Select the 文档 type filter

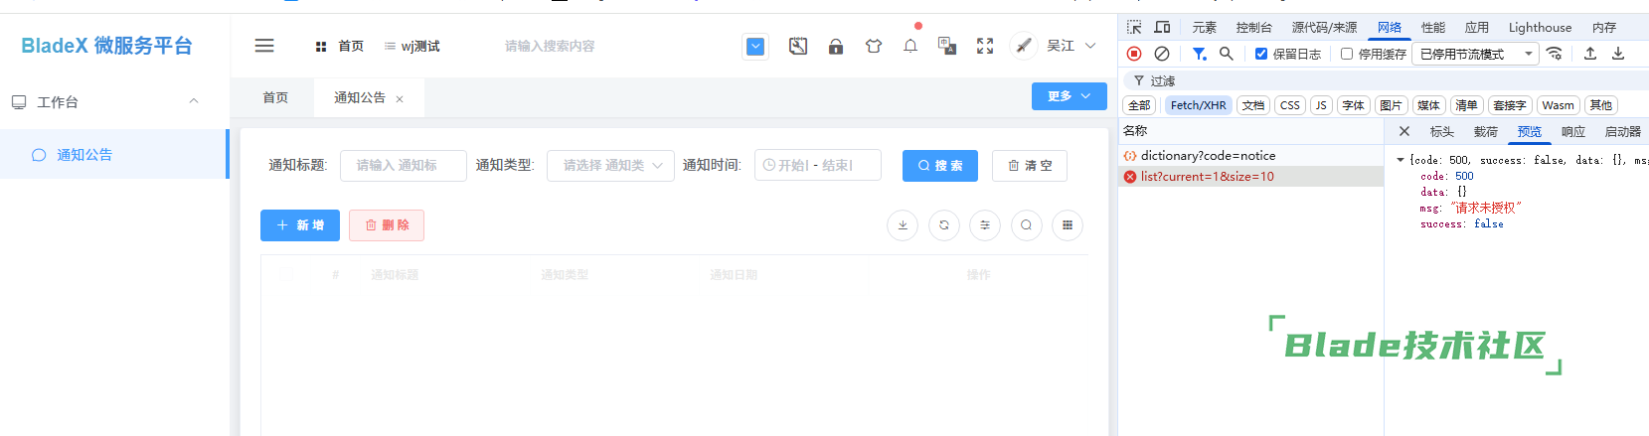click(1253, 105)
